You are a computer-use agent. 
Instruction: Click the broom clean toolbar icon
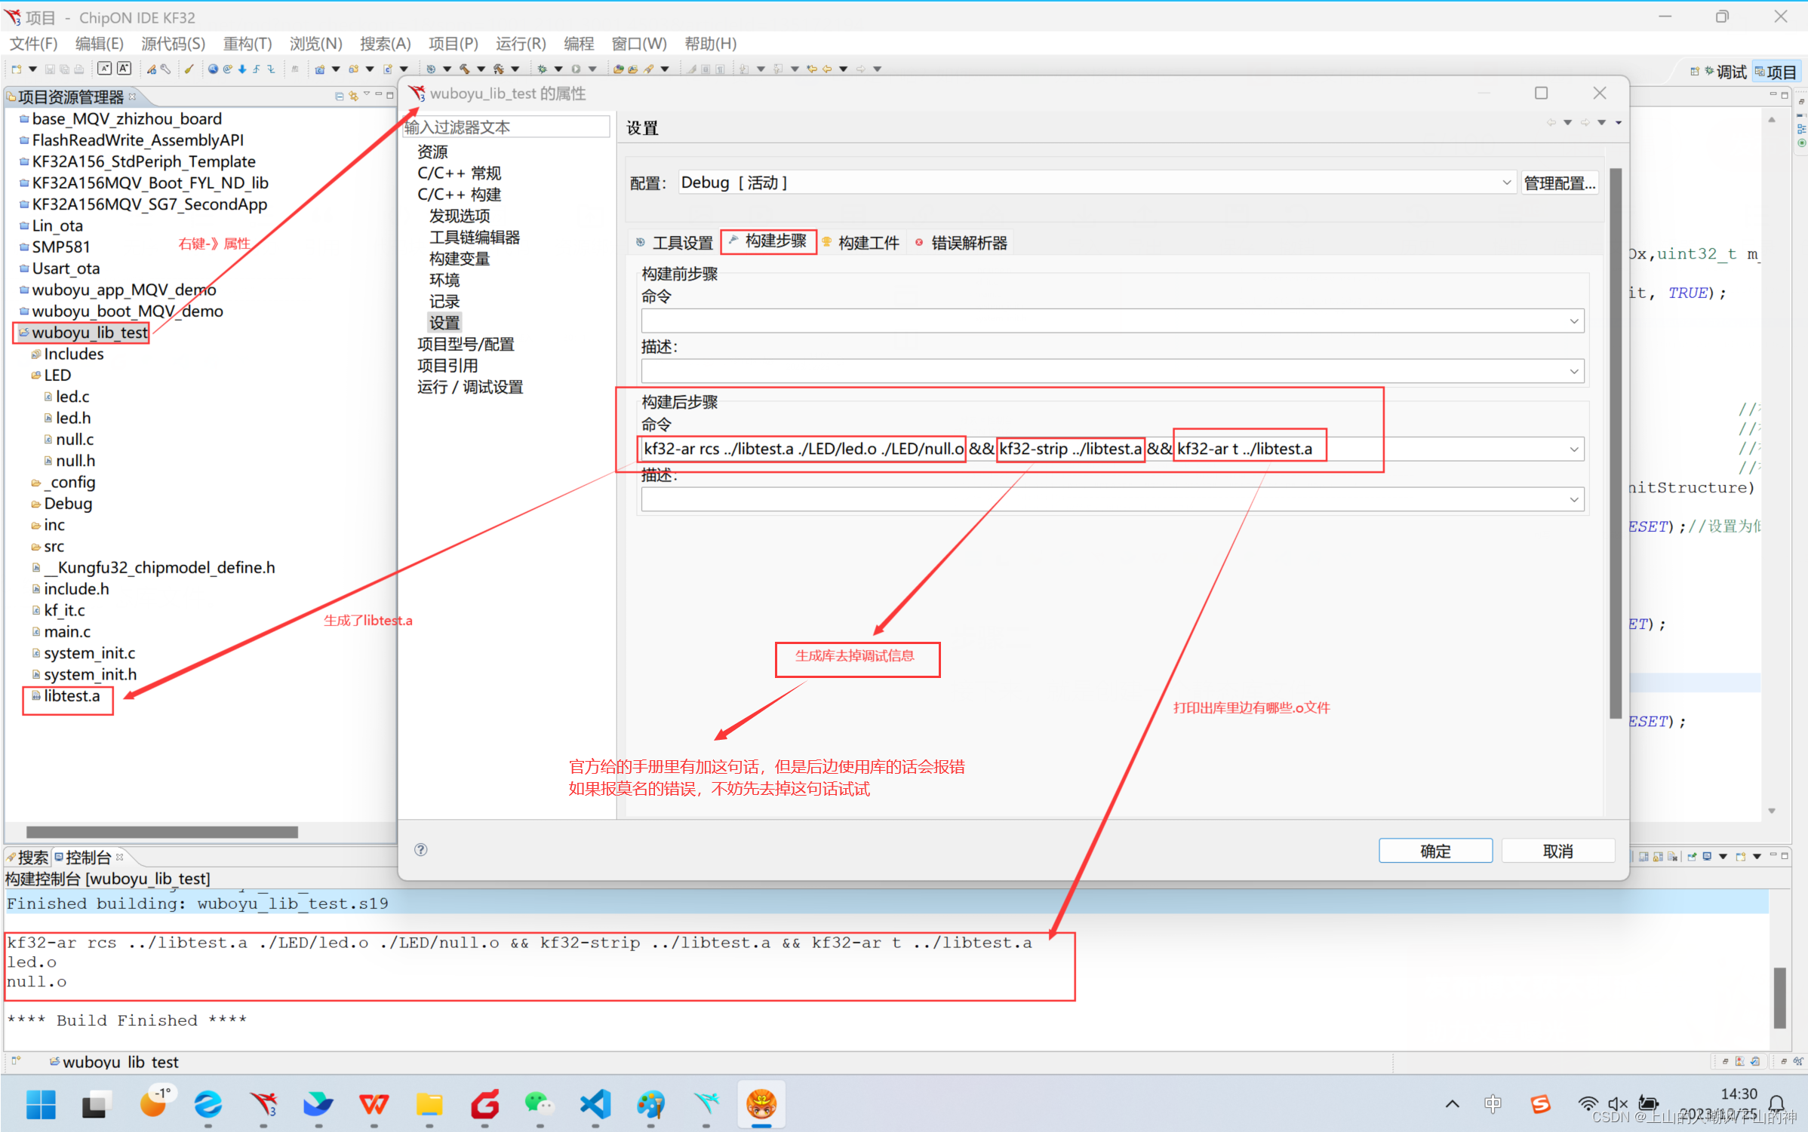[x=189, y=69]
